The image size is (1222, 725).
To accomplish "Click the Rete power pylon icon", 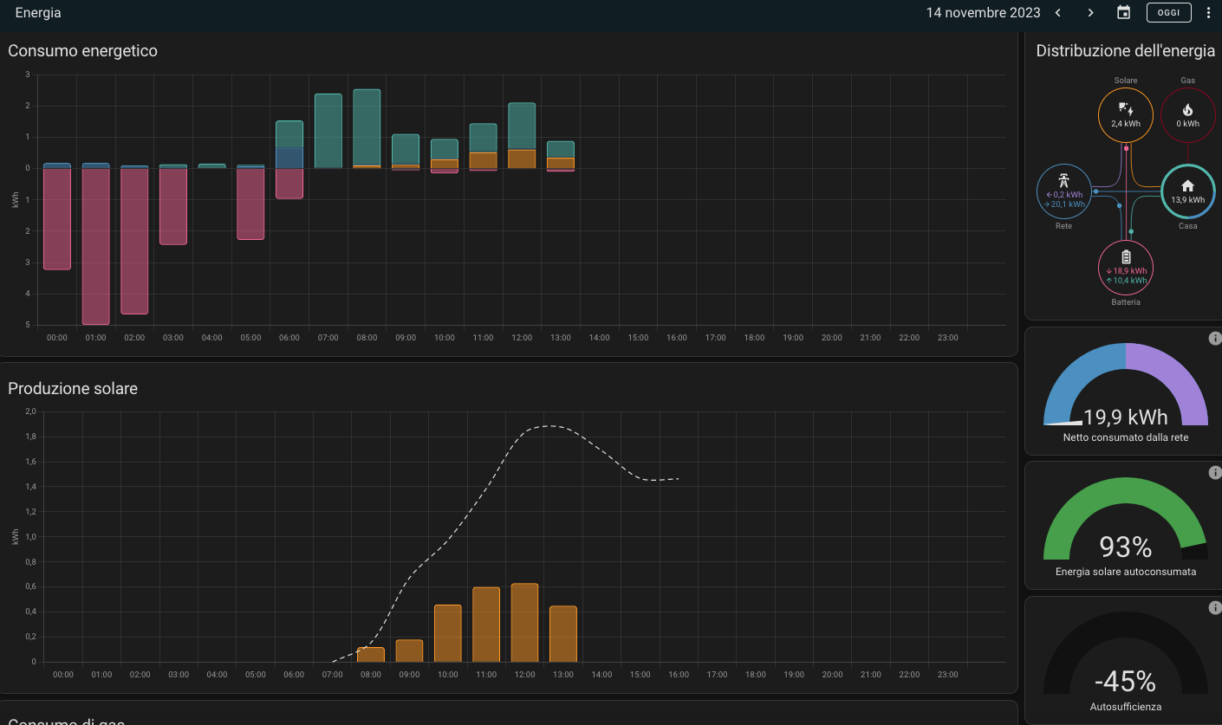I will (x=1063, y=178).
